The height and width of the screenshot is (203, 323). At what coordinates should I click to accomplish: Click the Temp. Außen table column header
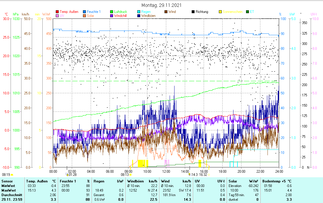(x=37, y=181)
